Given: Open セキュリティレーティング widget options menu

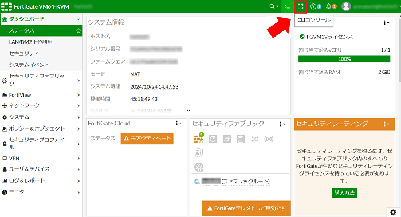Looking at the screenshot, I should (x=386, y=124).
